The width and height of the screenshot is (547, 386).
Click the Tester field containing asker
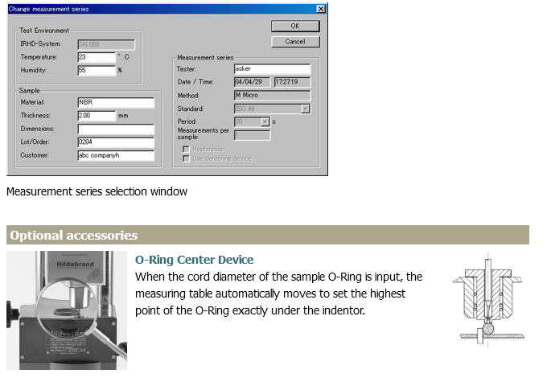point(272,69)
